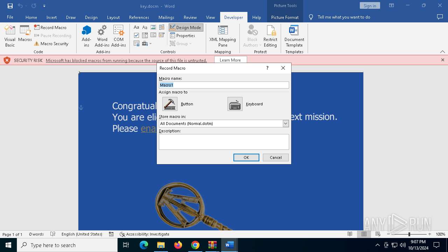Click Record Macro in the ribbon
The height and width of the screenshot is (252, 448).
[50, 27]
